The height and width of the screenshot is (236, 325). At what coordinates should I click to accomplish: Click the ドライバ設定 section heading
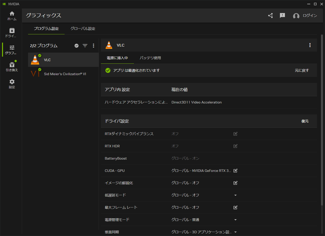tap(117, 121)
